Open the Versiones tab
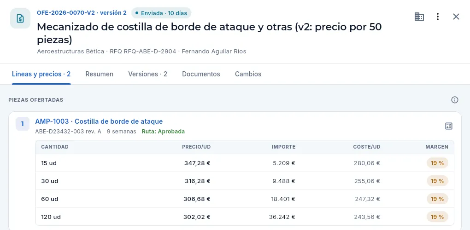470x230 pixels. (x=148, y=74)
